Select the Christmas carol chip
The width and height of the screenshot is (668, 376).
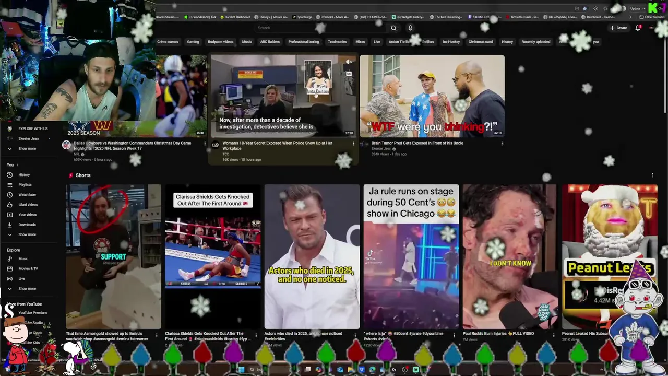tap(481, 42)
